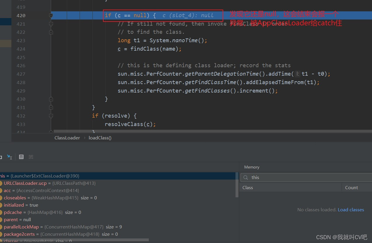Click the ClassLoader breadcrumb
The width and height of the screenshot is (372, 243).
(67, 138)
